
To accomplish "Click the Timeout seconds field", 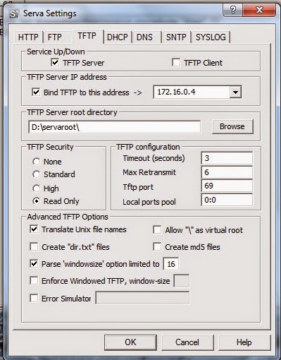I will (227, 158).
